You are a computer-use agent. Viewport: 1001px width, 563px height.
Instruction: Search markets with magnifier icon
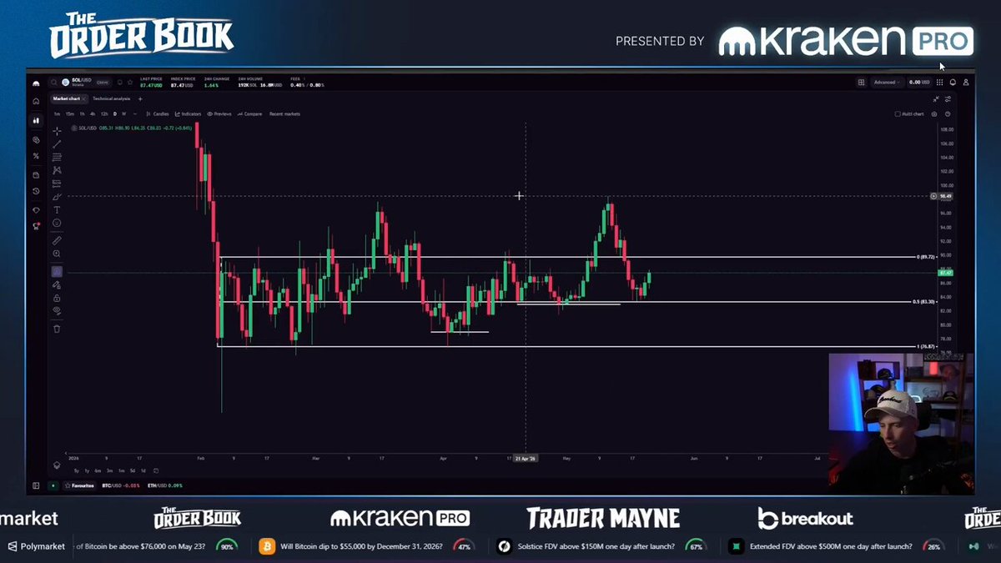click(53, 83)
